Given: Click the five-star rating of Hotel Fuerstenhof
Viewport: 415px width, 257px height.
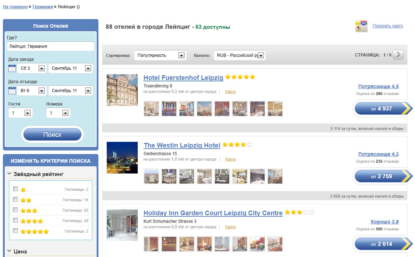Looking at the screenshot, I should [240, 77].
